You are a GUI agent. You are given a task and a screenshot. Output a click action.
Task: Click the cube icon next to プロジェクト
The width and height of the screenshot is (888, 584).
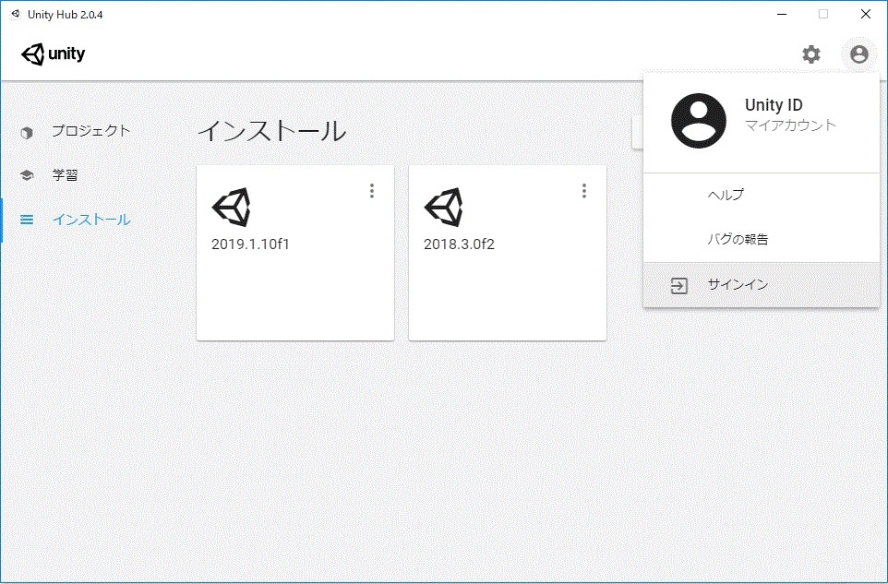(x=27, y=132)
